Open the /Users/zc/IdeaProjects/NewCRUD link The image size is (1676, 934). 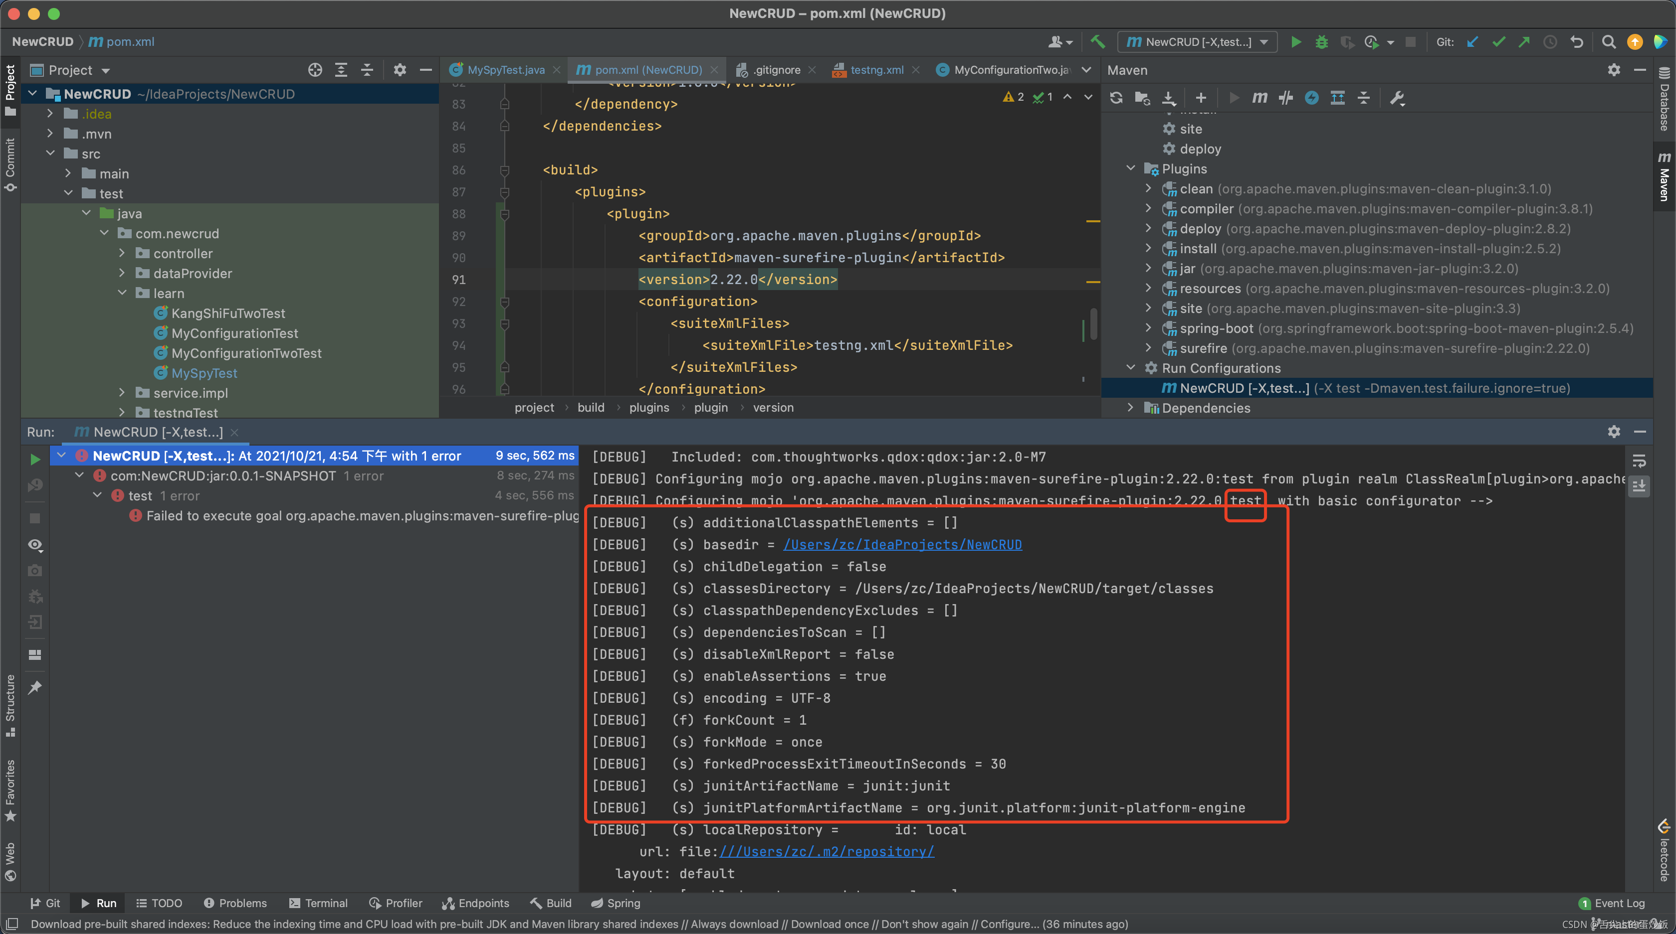pyautogui.click(x=902, y=545)
